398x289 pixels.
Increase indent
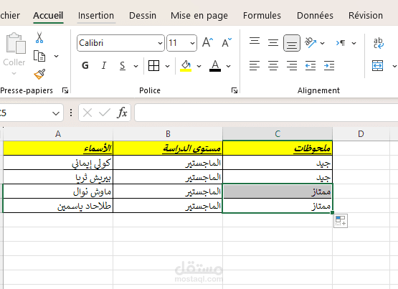point(329,66)
